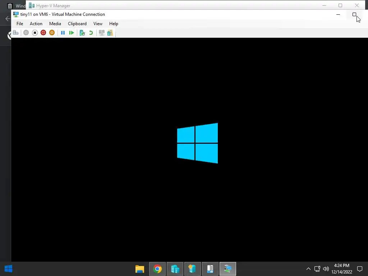Save the VM state with the orange power icon
The image size is (368, 276).
(52, 33)
